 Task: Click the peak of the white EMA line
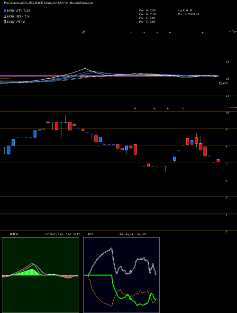[85, 68]
